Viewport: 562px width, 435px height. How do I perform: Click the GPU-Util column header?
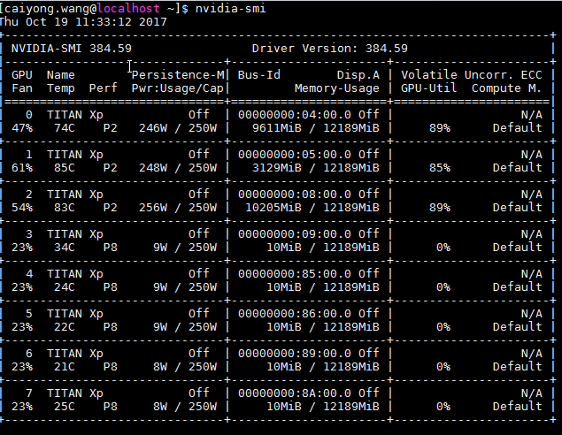(429, 88)
